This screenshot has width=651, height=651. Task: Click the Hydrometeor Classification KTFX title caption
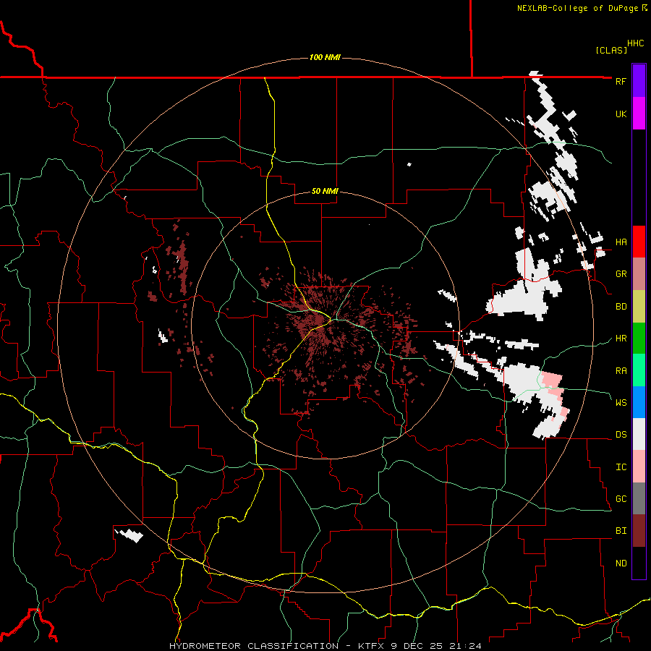click(x=325, y=646)
